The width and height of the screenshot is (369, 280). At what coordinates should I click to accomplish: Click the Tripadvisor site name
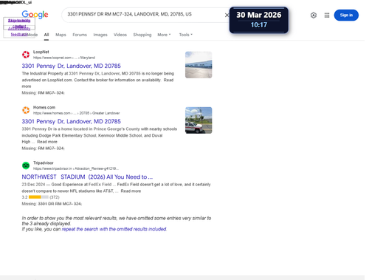pos(44,163)
